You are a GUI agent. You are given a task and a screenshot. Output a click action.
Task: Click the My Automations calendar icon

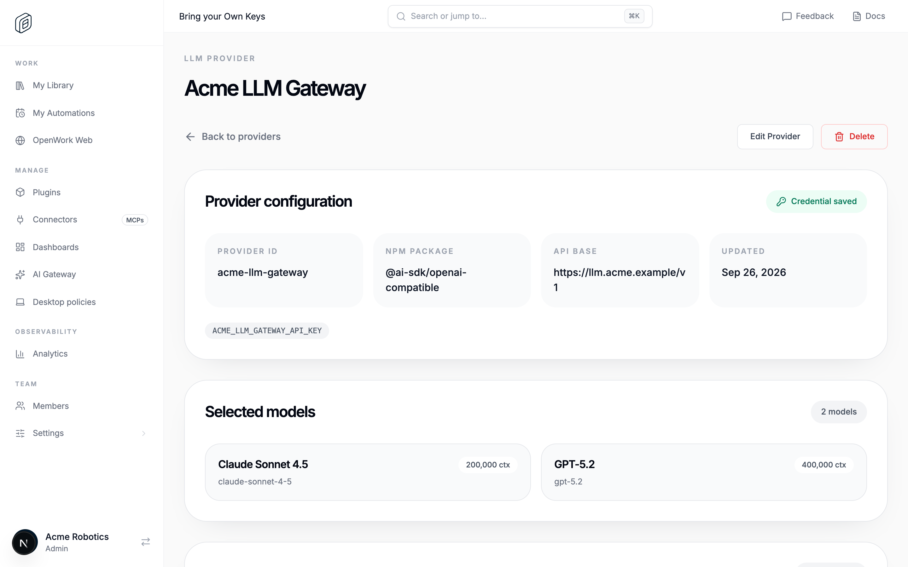coord(20,113)
